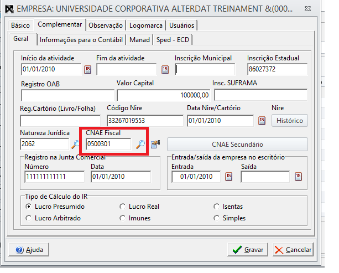Open Informações para o Contábil sub-tab
This screenshot has width=339, height=273.
point(81,40)
